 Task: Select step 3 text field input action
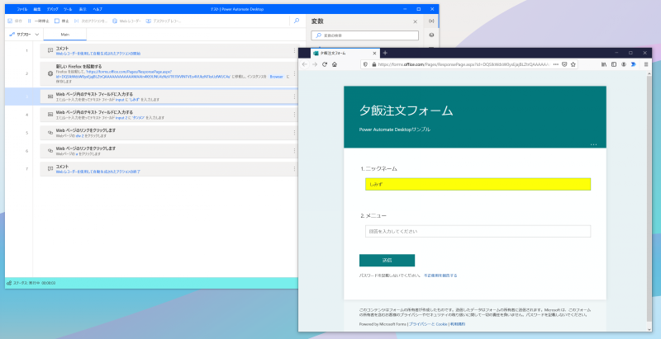coord(169,97)
